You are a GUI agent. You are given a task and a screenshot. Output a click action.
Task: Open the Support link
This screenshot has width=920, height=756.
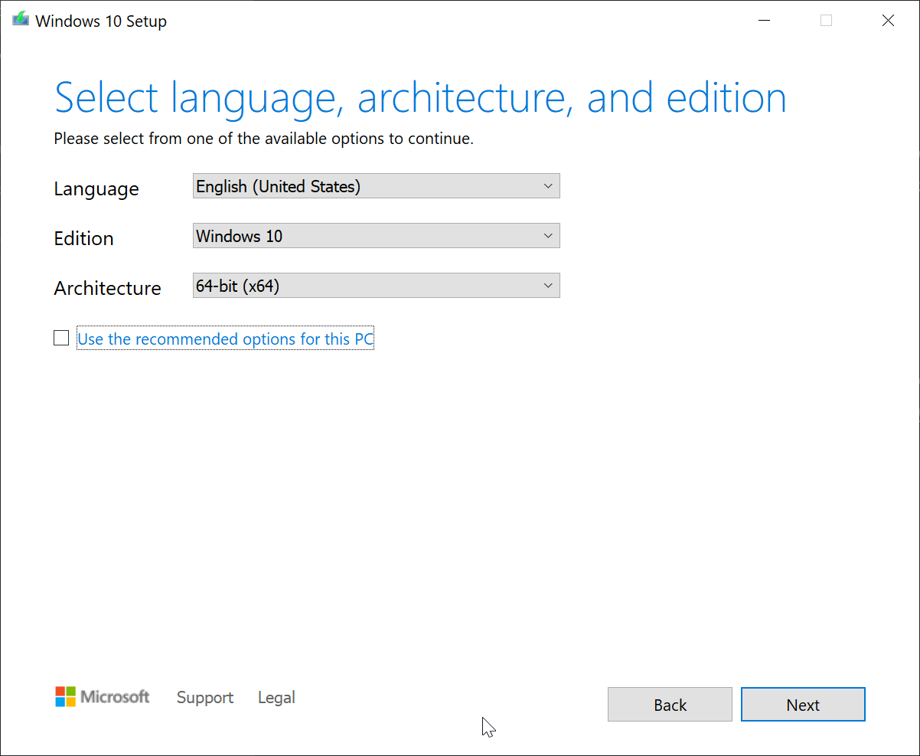point(205,698)
